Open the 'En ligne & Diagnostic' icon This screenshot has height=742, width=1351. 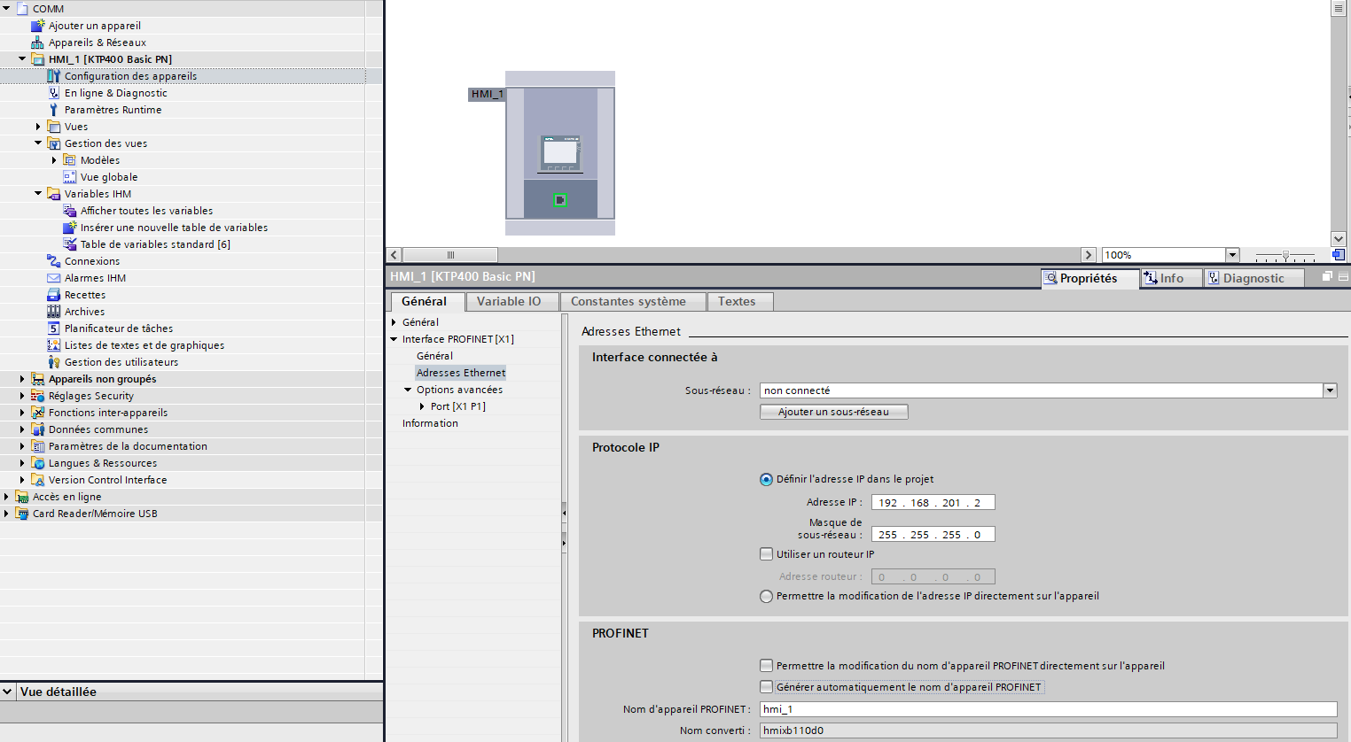coord(53,93)
